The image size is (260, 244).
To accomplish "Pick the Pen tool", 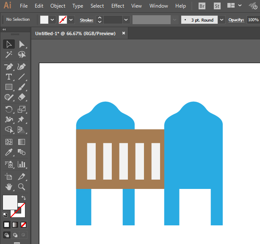I will pos(8,67).
